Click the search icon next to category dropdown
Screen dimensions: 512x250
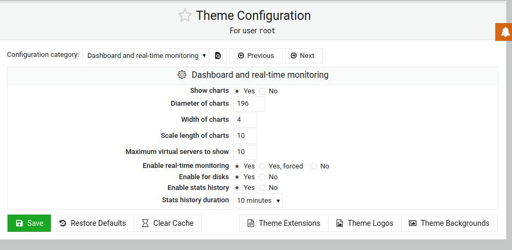pos(218,56)
